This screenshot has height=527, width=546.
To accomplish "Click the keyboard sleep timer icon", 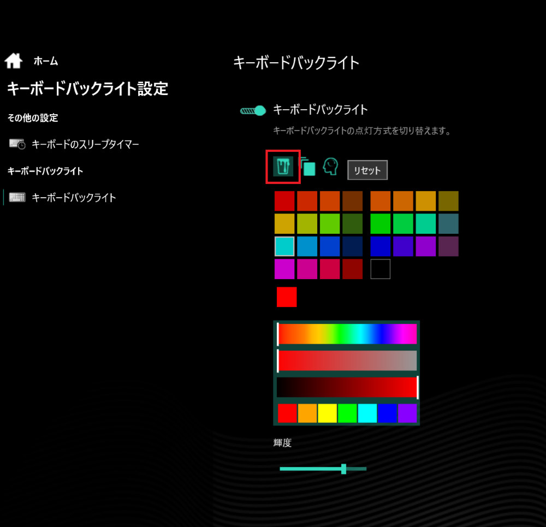I will [x=15, y=143].
